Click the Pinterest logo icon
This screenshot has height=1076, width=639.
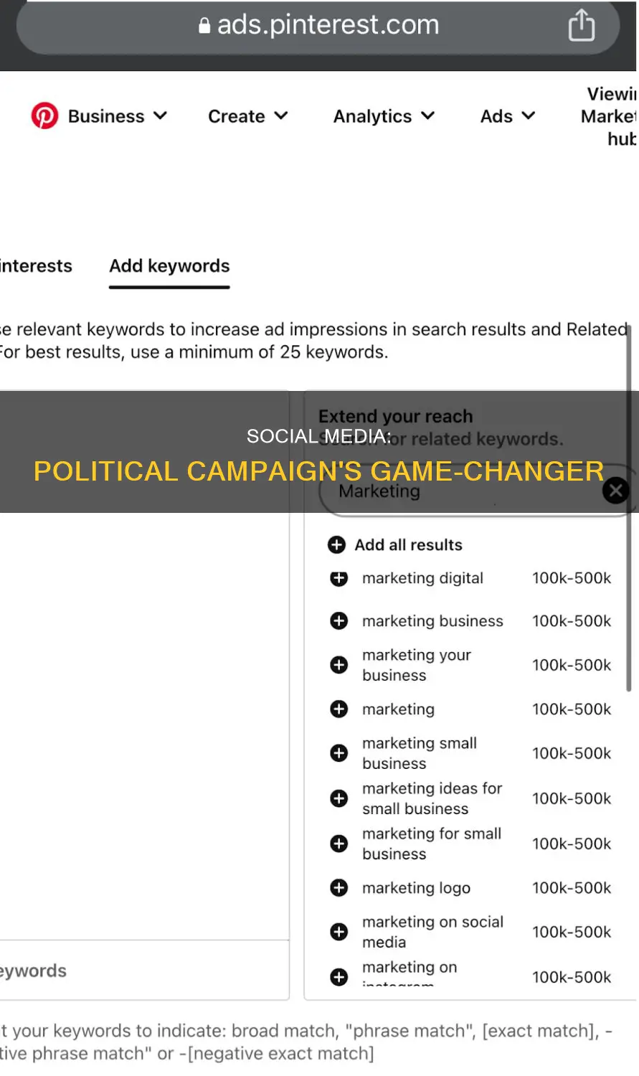pos(44,115)
